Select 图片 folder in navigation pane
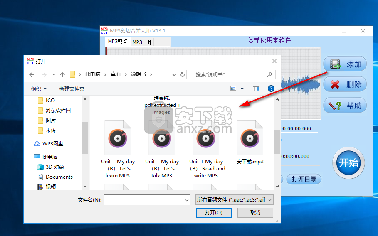Screen dimensions: 378x236 [47, 120]
